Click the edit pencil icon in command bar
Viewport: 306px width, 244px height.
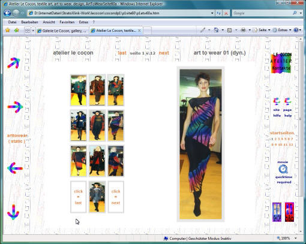203,30
